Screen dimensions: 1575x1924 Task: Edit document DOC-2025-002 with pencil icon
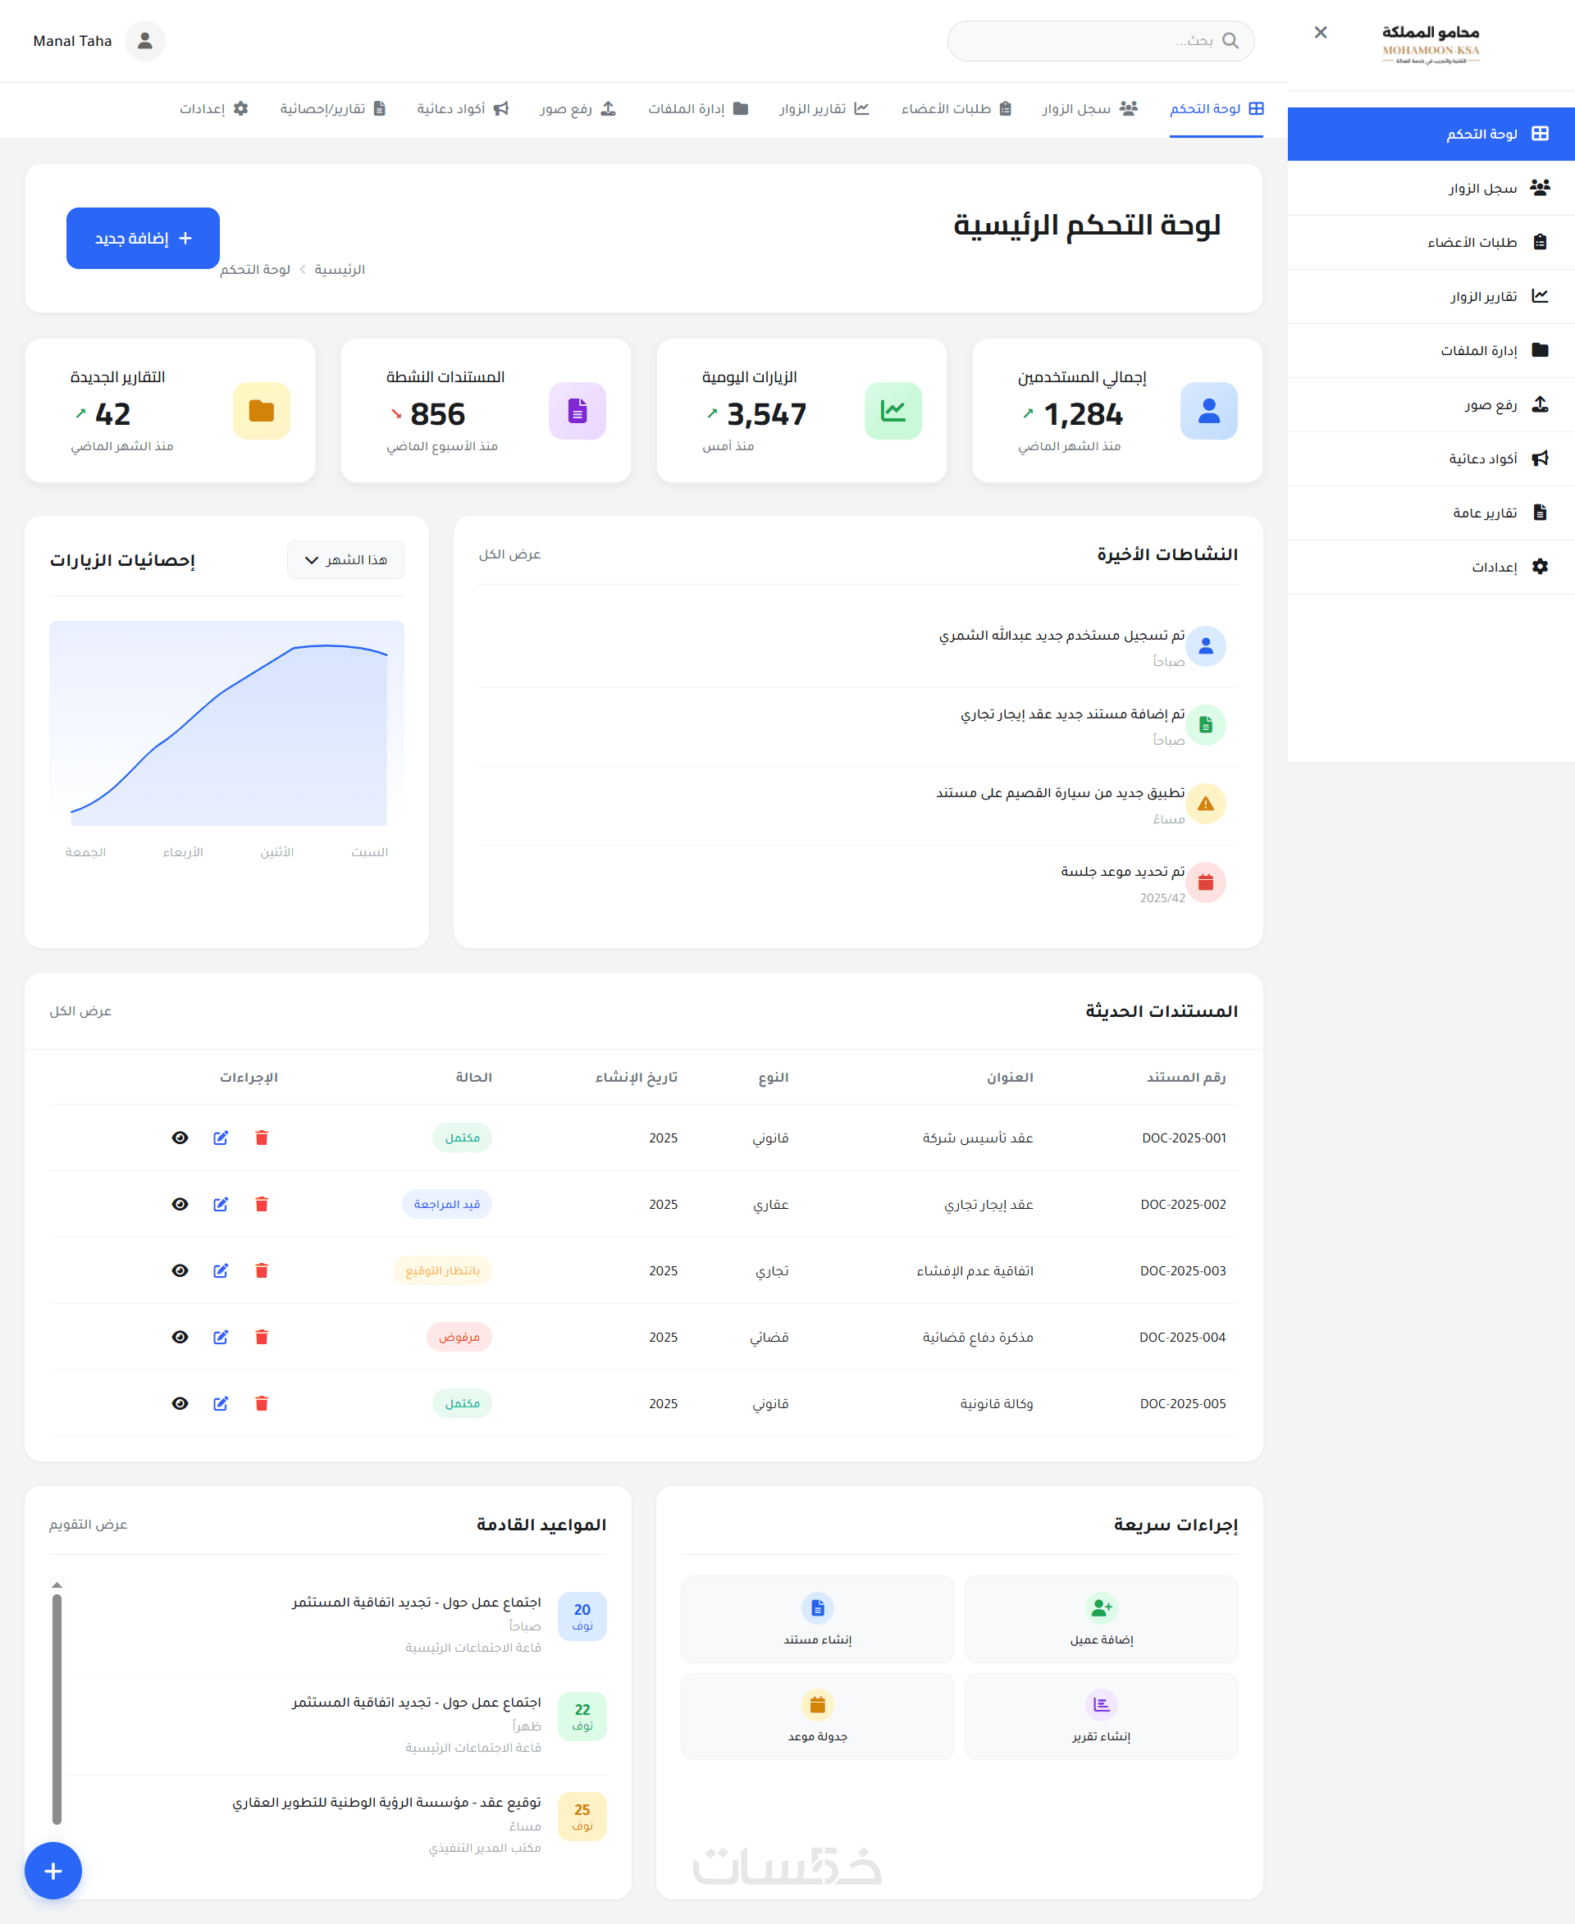[x=221, y=1204]
